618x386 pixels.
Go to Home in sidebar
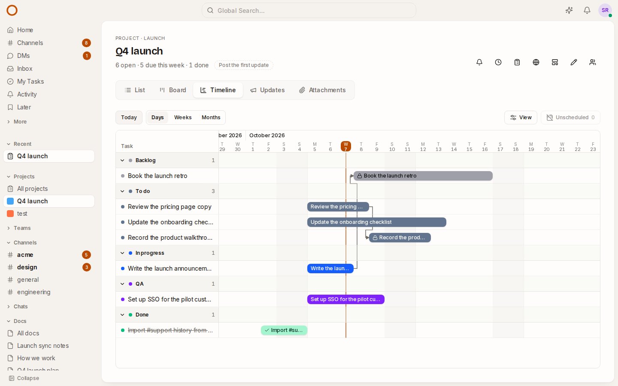click(49, 30)
